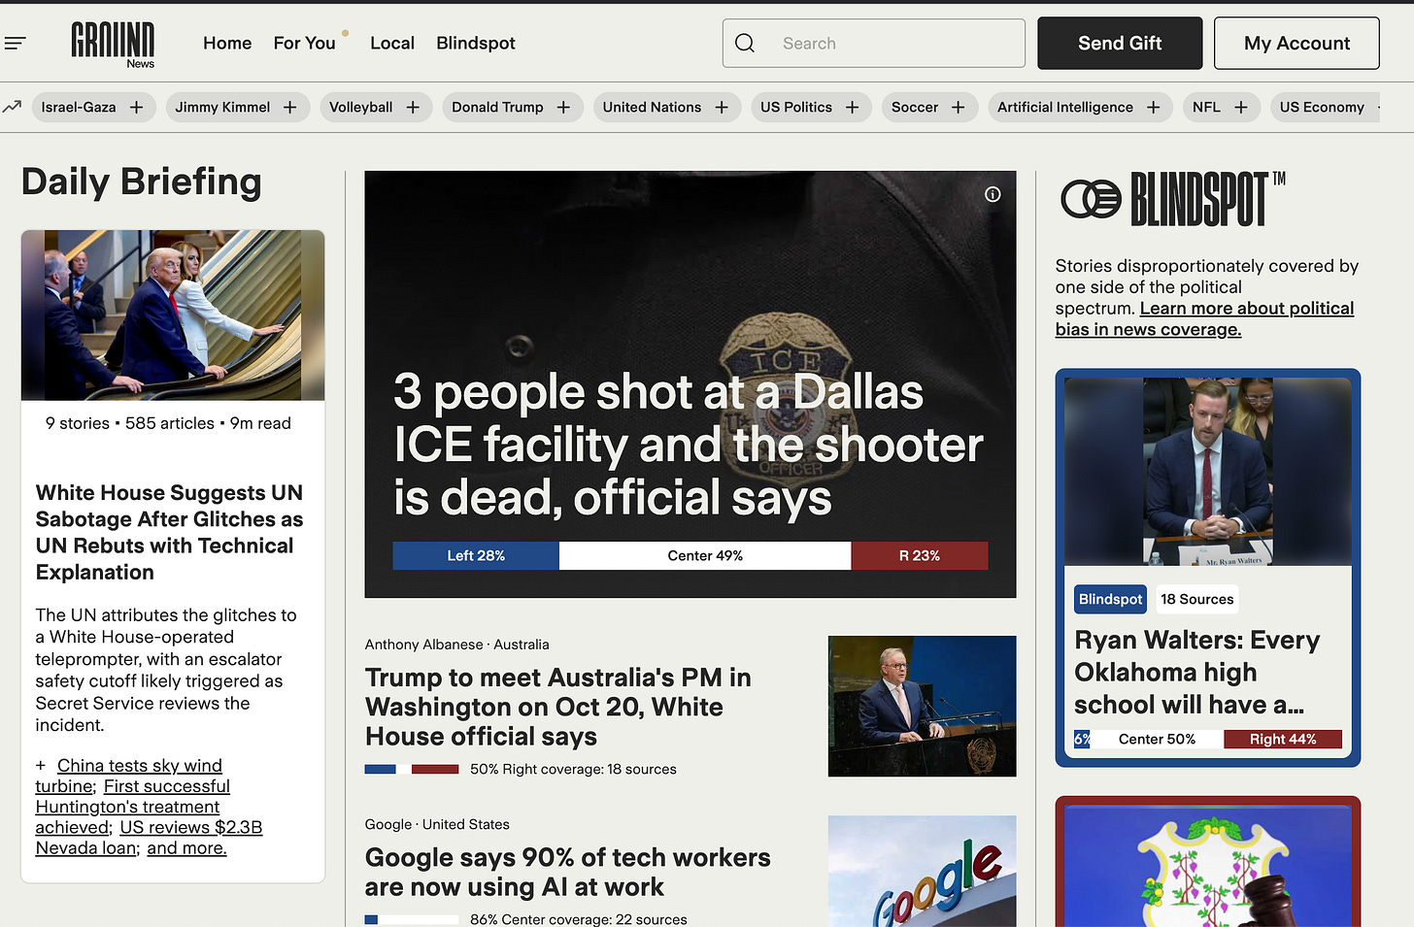Open Blindspot in the top navigation
The height and width of the screenshot is (927, 1414).
tap(476, 43)
